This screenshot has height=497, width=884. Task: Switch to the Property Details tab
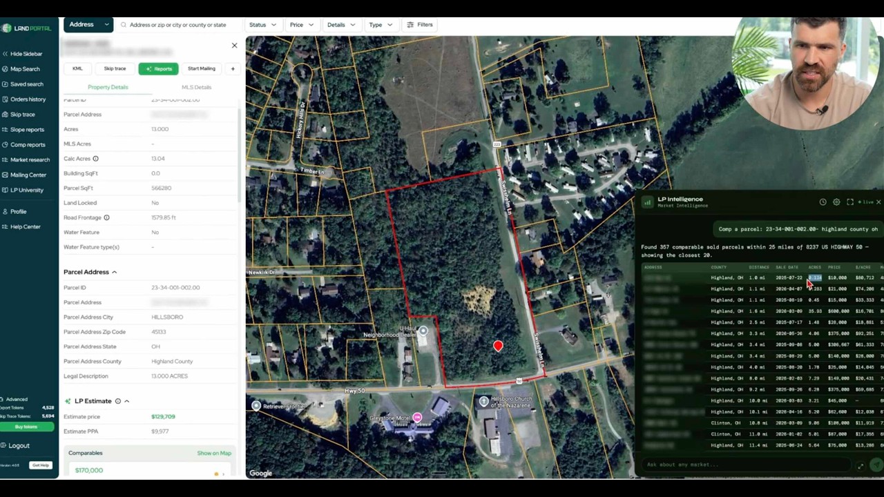click(108, 87)
